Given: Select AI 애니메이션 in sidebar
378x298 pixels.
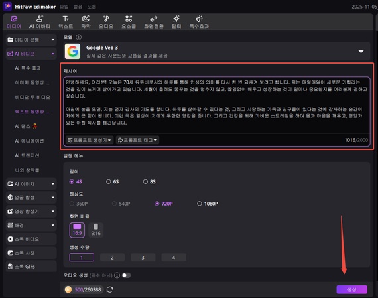Looking at the screenshot, I should [x=29, y=141].
